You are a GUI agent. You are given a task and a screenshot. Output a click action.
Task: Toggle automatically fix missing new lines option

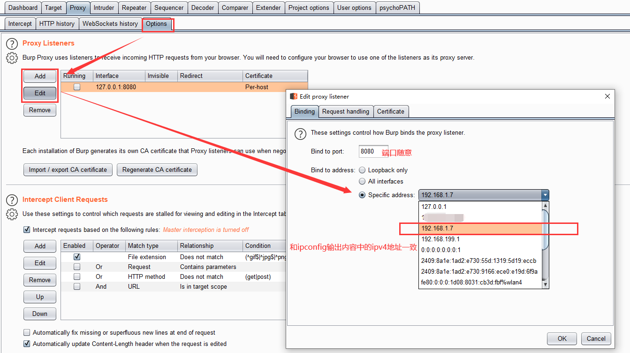pos(27,332)
